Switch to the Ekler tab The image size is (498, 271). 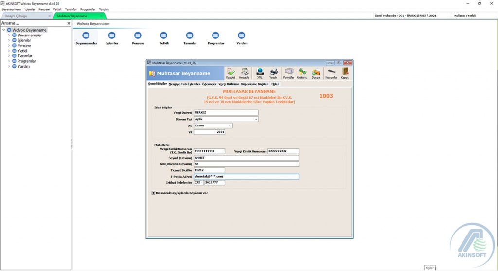(275, 84)
